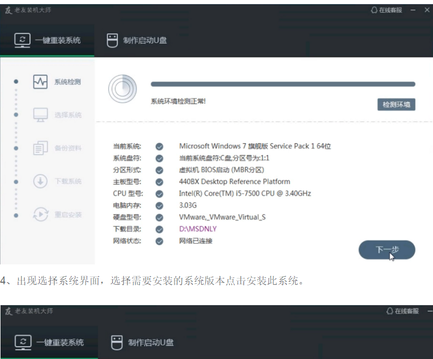Click the 440BX Desktop Reference Platform text

[235, 181]
